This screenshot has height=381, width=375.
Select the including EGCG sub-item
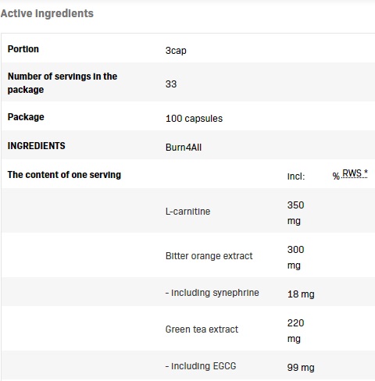click(x=201, y=366)
